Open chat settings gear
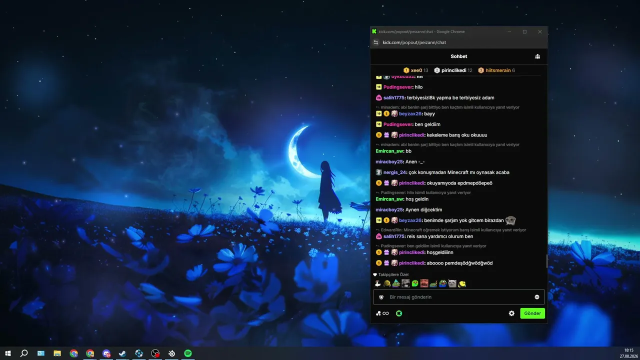The height and width of the screenshot is (360, 640). [x=511, y=313]
